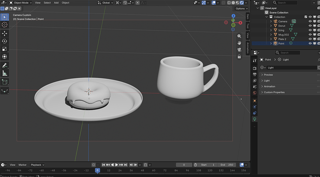Open the Output properties tab
The width and height of the screenshot is (320, 177).
point(255,74)
